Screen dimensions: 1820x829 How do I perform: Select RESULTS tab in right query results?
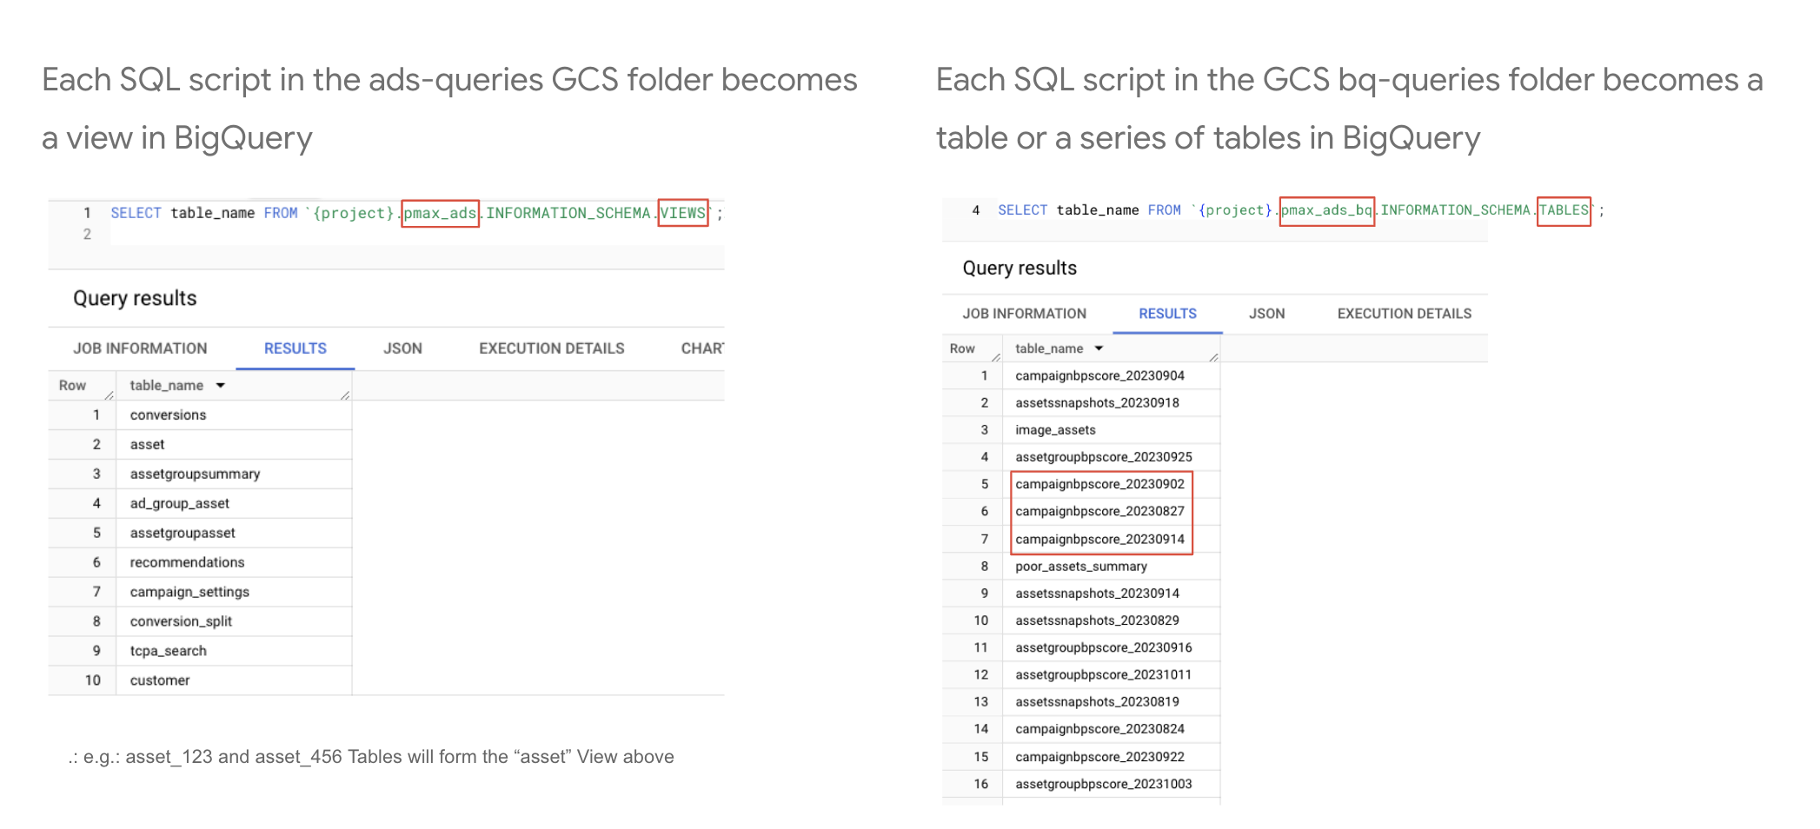pyautogui.click(x=1167, y=314)
